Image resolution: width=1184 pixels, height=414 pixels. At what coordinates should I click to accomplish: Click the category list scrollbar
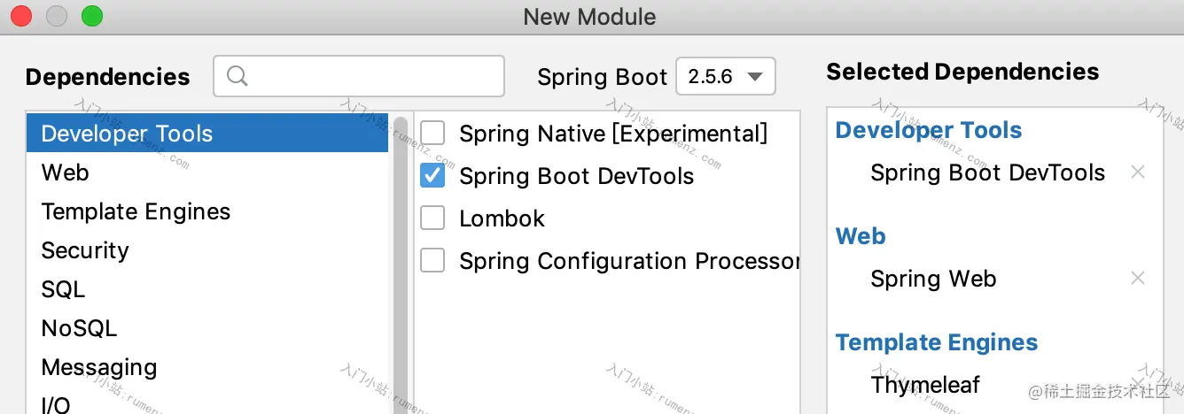click(400, 264)
